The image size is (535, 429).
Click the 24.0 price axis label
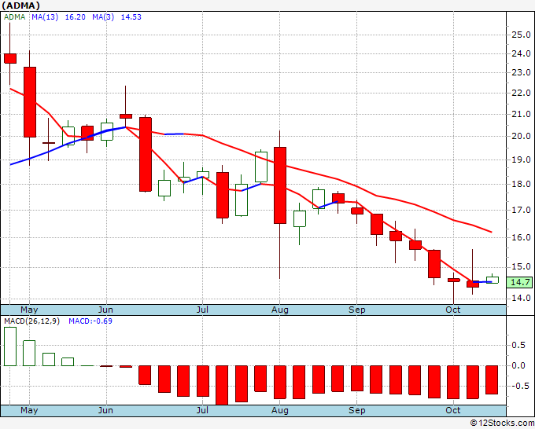pos(521,53)
